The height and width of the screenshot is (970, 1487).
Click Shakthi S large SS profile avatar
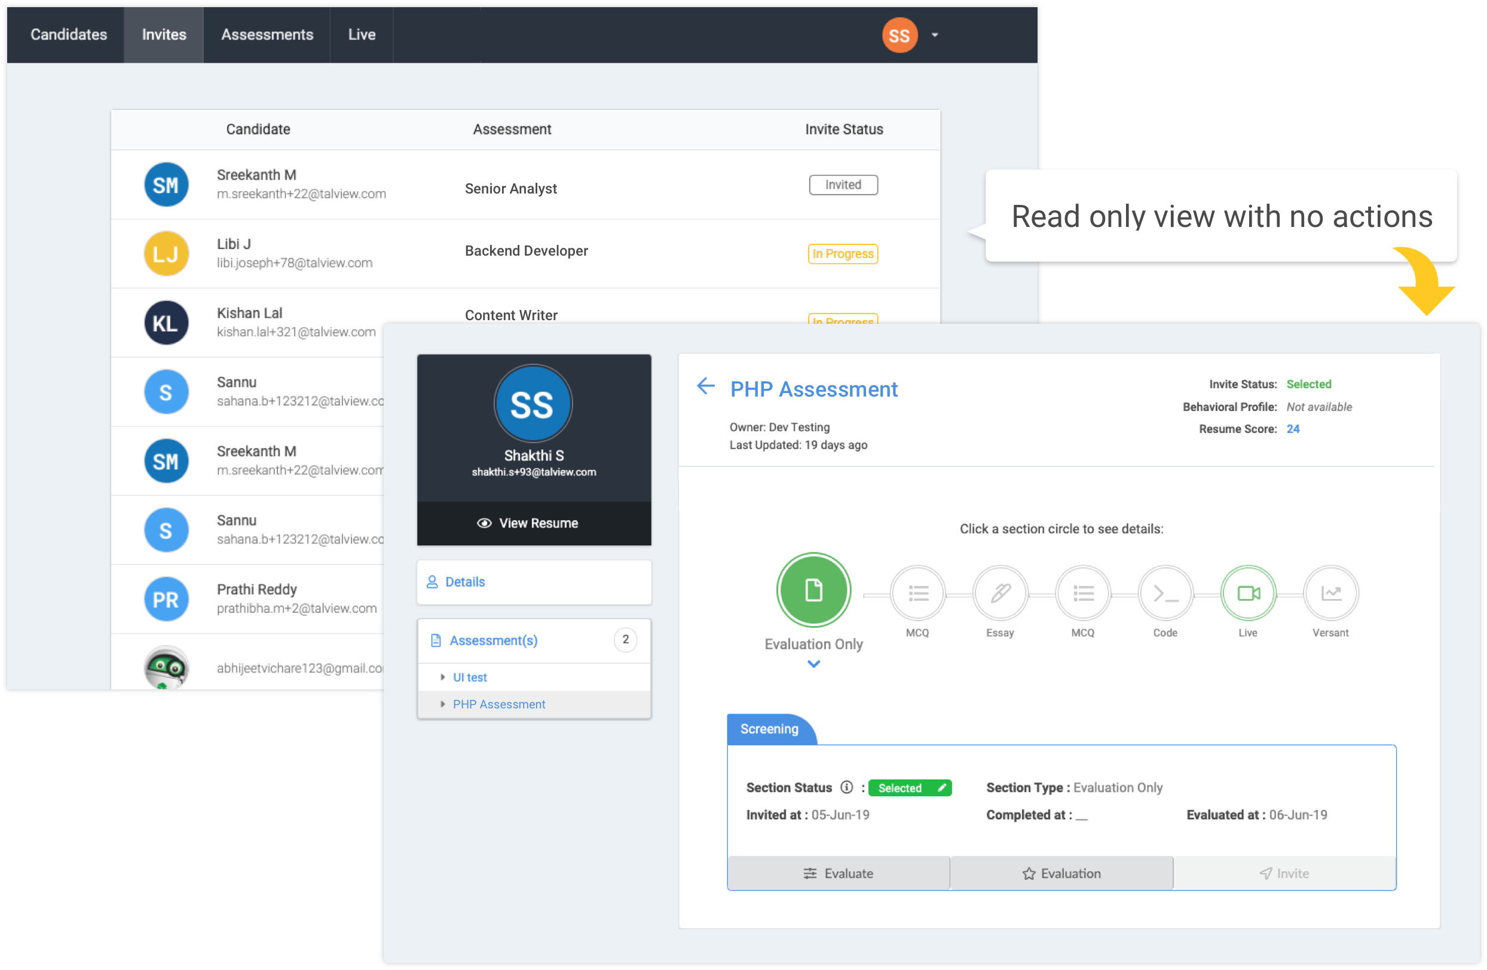click(x=533, y=404)
